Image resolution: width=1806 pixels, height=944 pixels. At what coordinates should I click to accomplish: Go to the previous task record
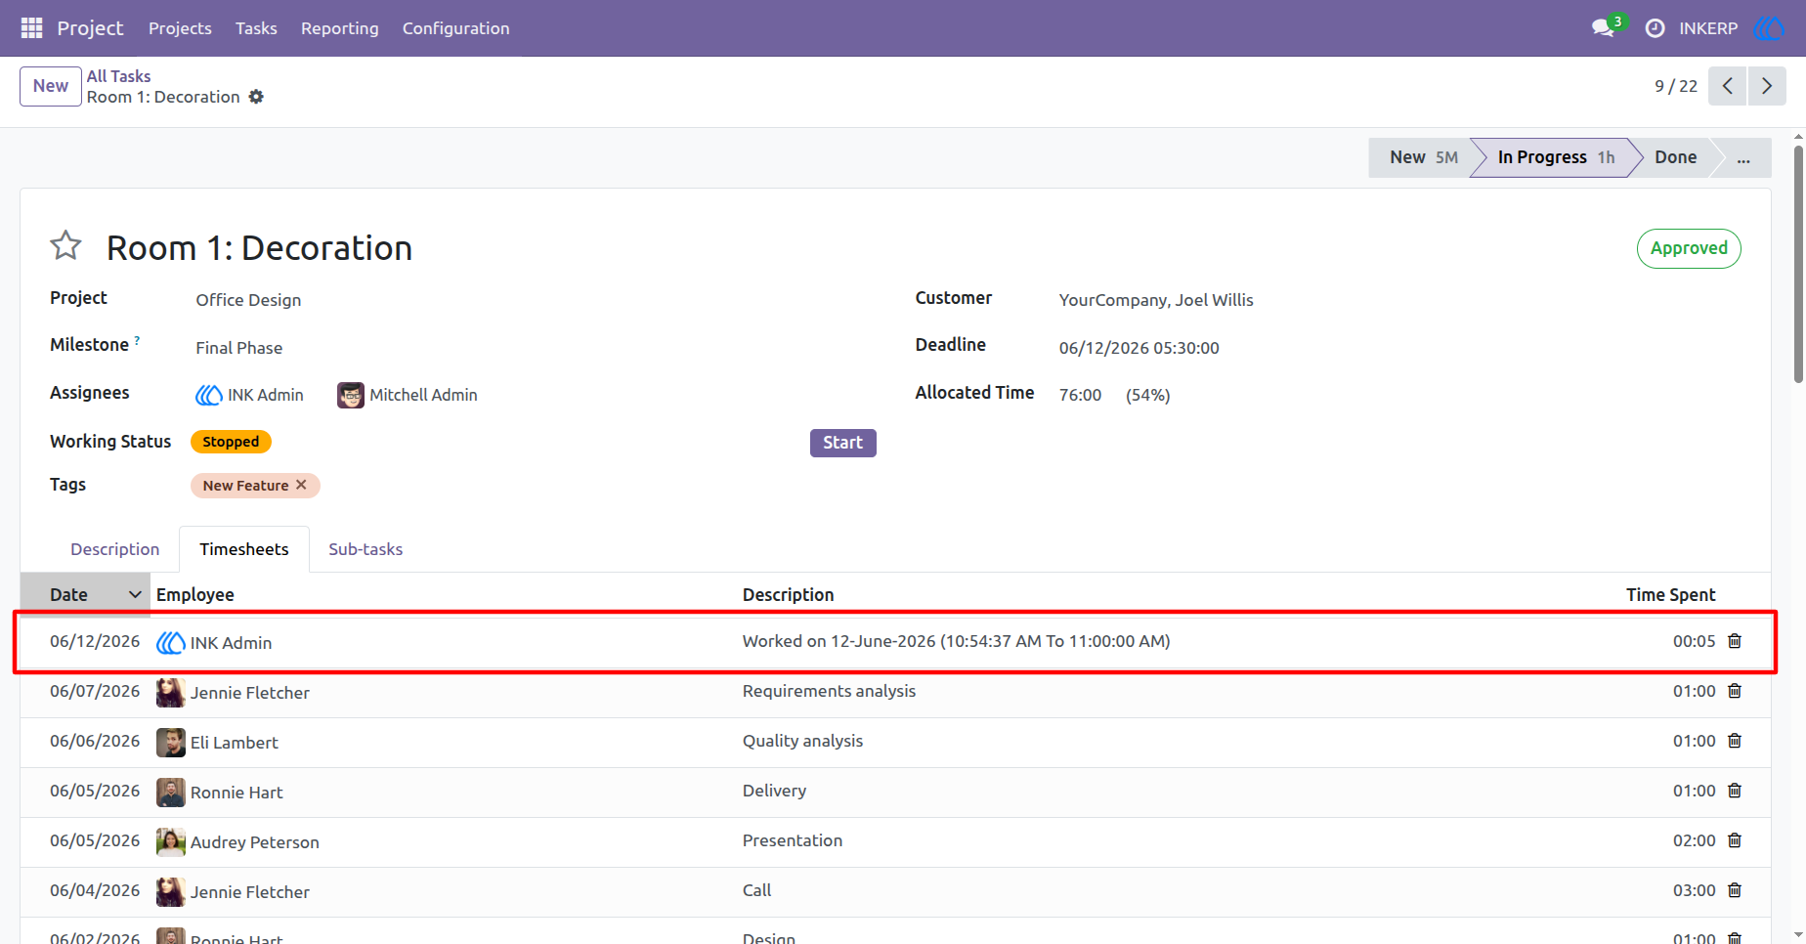(1727, 86)
